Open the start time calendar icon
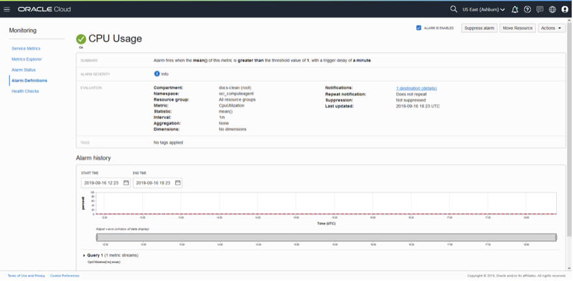The width and height of the screenshot is (573, 281). pos(126,183)
